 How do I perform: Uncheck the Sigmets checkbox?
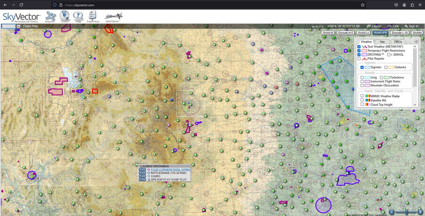point(362,67)
